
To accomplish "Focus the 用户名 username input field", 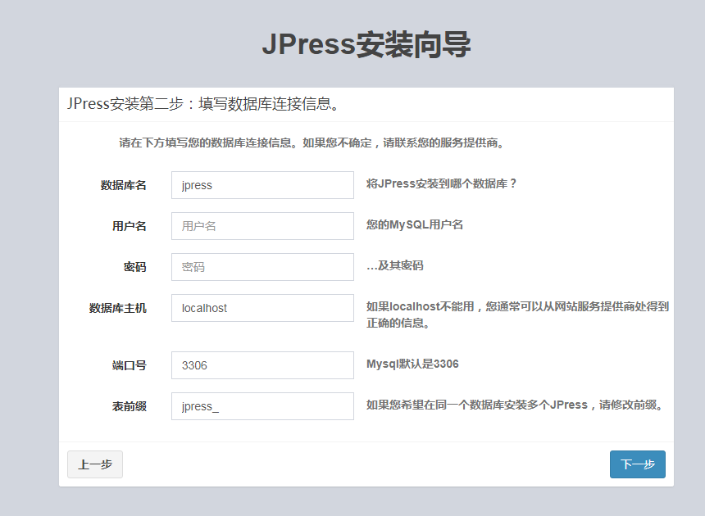I will (262, 226).
